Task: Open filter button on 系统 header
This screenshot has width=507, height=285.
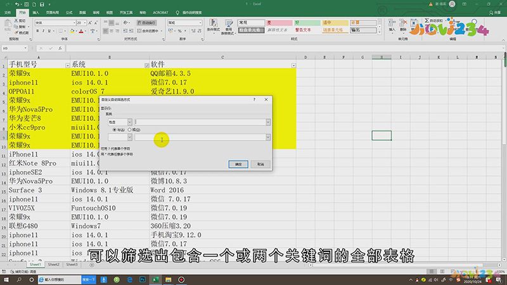Action: pos(147,66)
